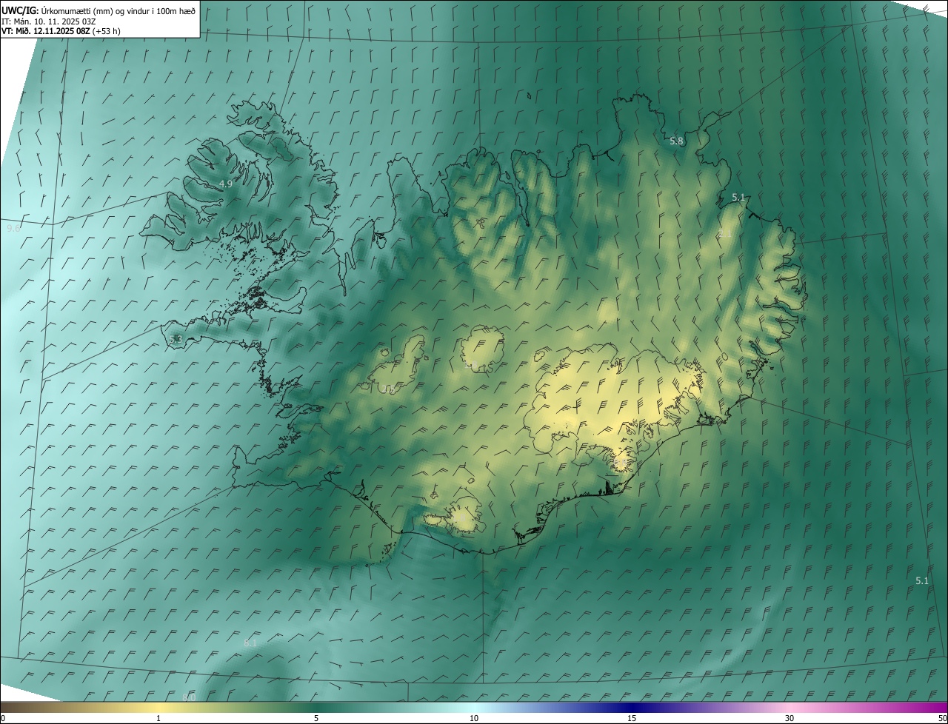Click the 5.3 value on the map
The height and width of the screenshot is (724, 948).
(175, 339)
